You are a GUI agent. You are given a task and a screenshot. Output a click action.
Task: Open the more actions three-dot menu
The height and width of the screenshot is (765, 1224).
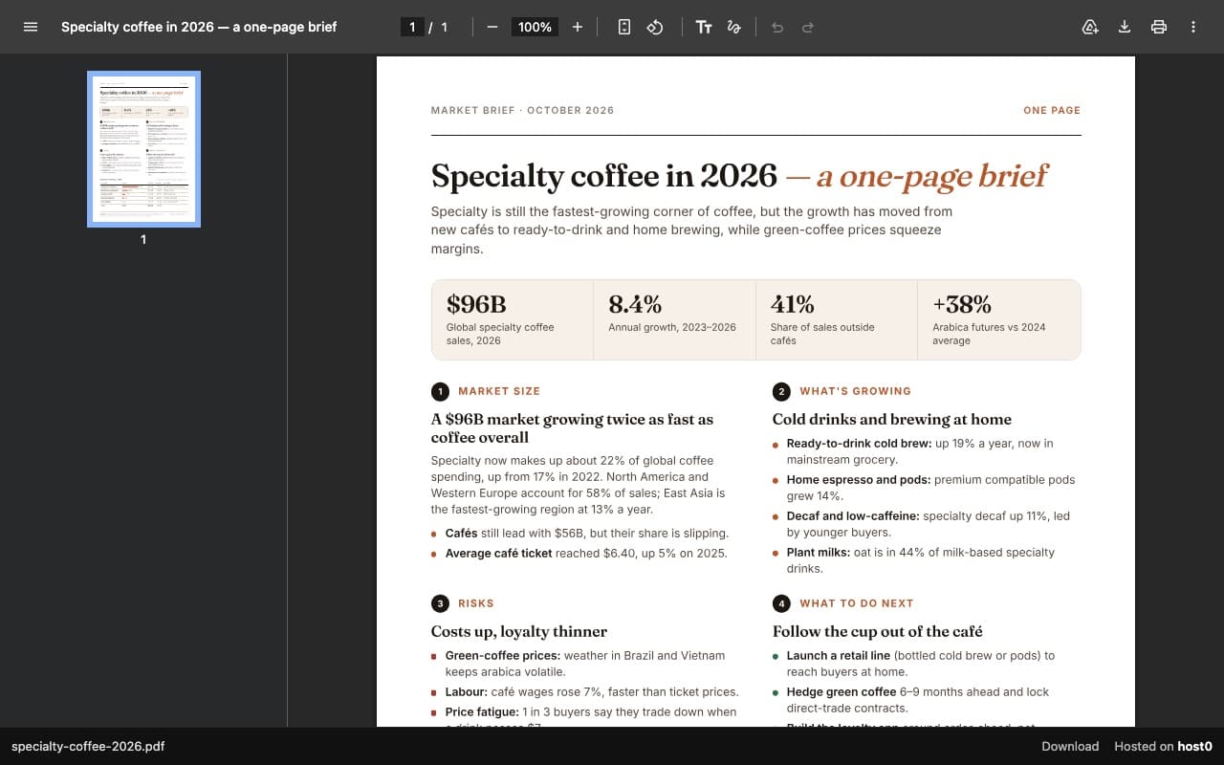coord(1193,27)
